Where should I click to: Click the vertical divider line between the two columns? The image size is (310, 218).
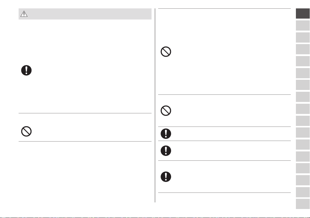pos(155,105)
